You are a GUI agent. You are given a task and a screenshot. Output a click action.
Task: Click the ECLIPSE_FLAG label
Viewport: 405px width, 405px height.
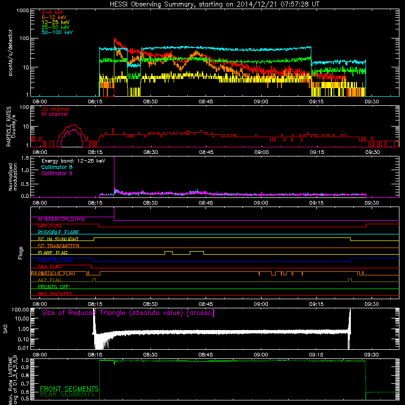click(55, 260)
